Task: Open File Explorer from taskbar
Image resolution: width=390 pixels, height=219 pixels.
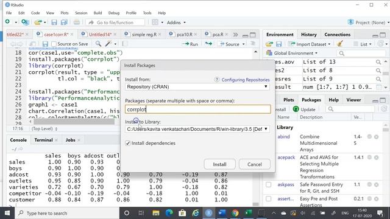Action: tap(156, 213)
